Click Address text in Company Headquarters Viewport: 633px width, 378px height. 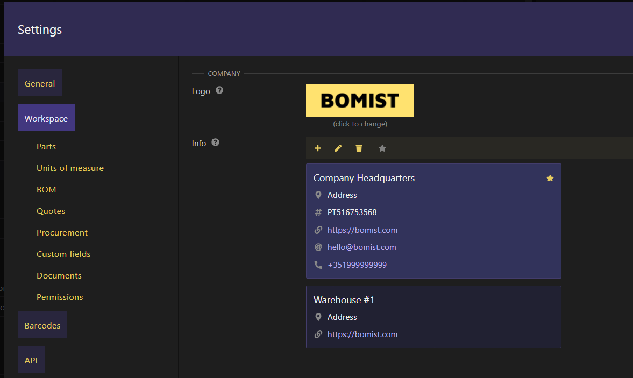click(x=342, y=195)
